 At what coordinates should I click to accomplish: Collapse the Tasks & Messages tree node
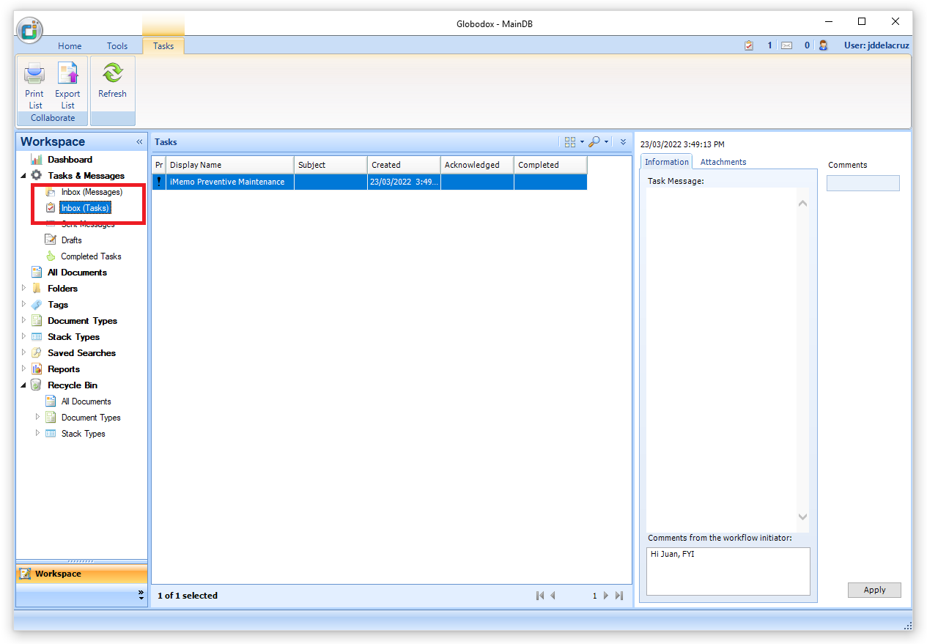click(x=23, y=176)
